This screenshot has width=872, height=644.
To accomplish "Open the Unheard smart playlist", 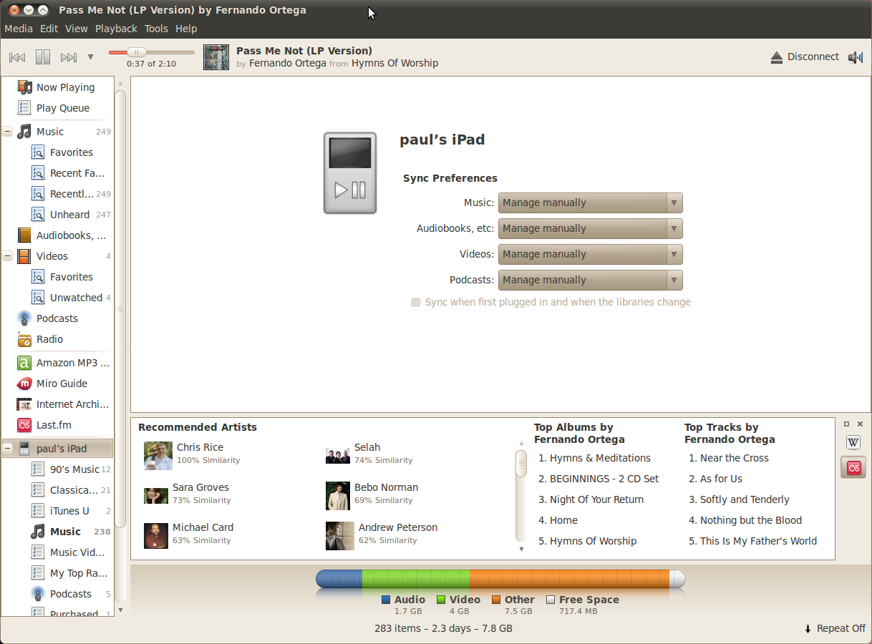I will tap(57, 215).
